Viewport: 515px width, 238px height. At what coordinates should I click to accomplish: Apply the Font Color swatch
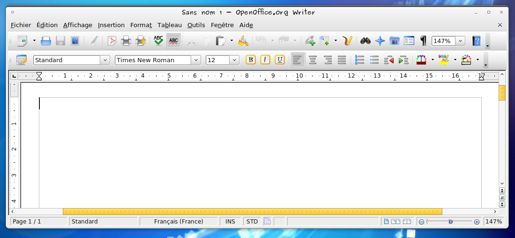click(x=421, y=60)
